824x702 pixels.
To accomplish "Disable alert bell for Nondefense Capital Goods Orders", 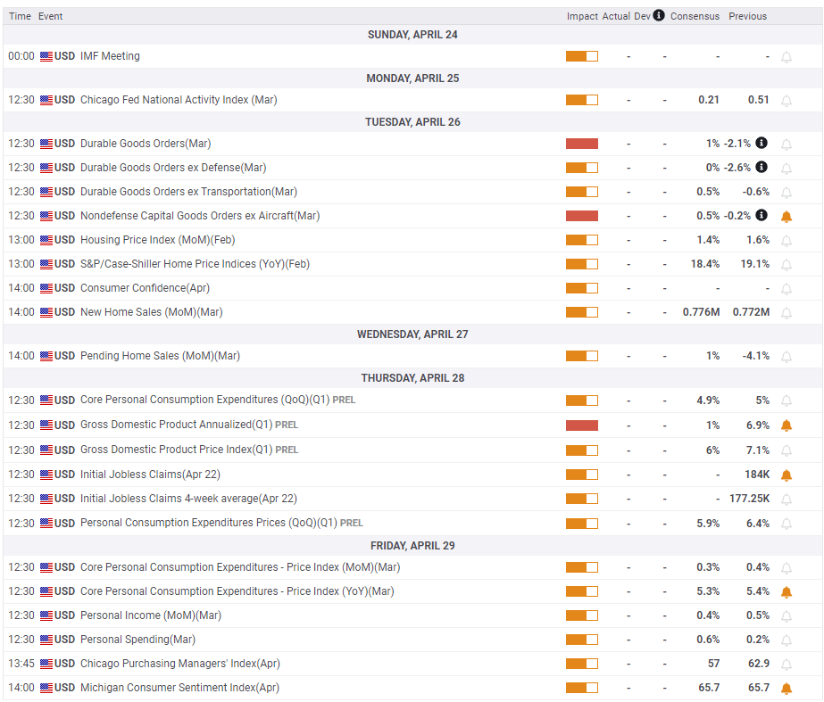I will [x=787, y=217].
